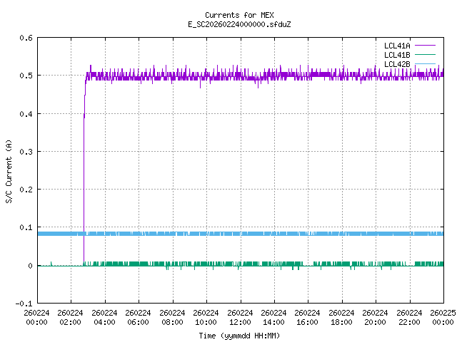
Task: Pick the 260225 00:00 x-axis tick label
Action: pos(443,317)
